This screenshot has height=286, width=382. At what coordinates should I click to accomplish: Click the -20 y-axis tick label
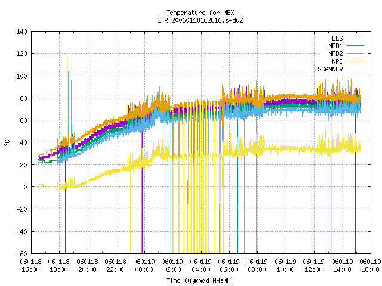pyautogui.click(x=21, y=209)
